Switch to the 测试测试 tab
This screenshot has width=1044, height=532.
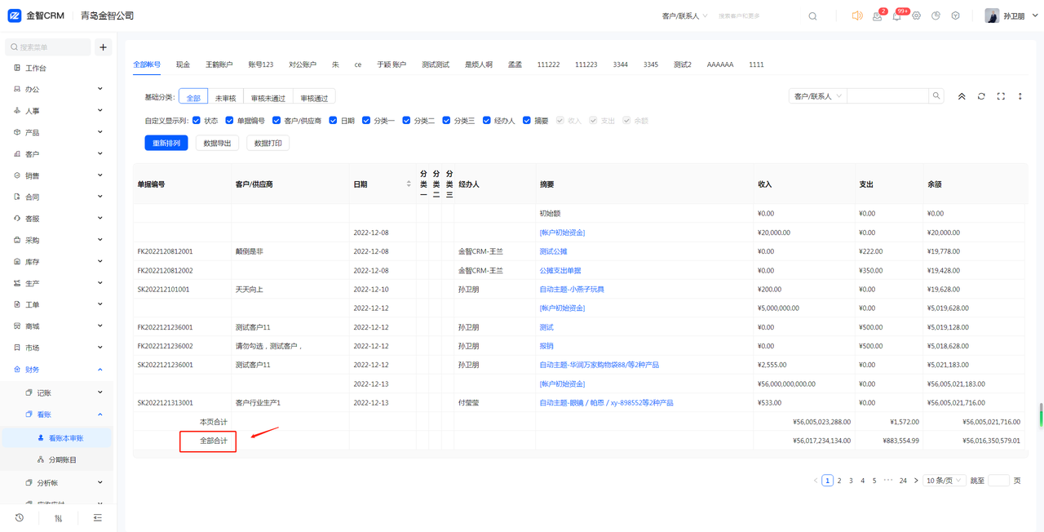[x=436, y=64]
